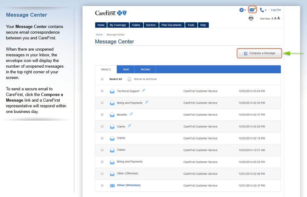Check the Benefits message checkbox
Image resolution: width=307 pixels, height=197 pixels.
(x=102, y=115)
